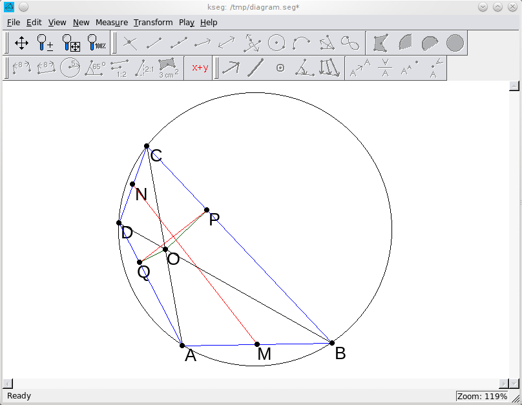Create intersection point tool
522x405 pixels.
[130, 43]
